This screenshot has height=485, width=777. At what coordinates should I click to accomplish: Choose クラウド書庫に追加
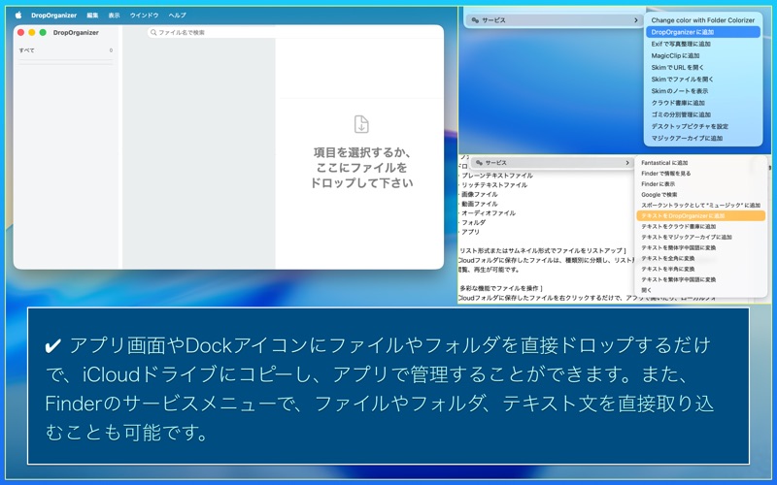702,103
